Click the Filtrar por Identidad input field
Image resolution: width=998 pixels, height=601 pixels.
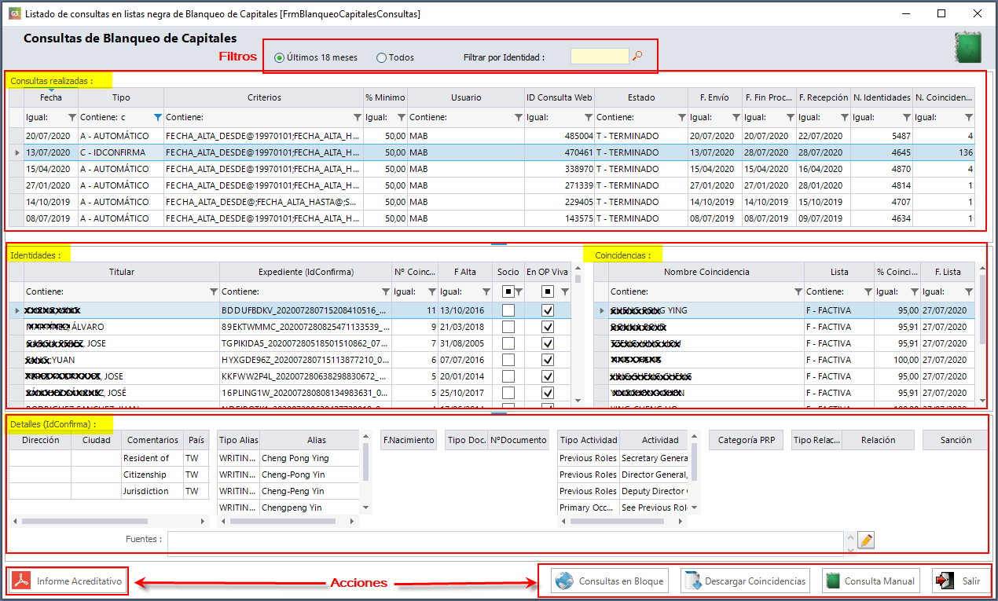point(600,56)
